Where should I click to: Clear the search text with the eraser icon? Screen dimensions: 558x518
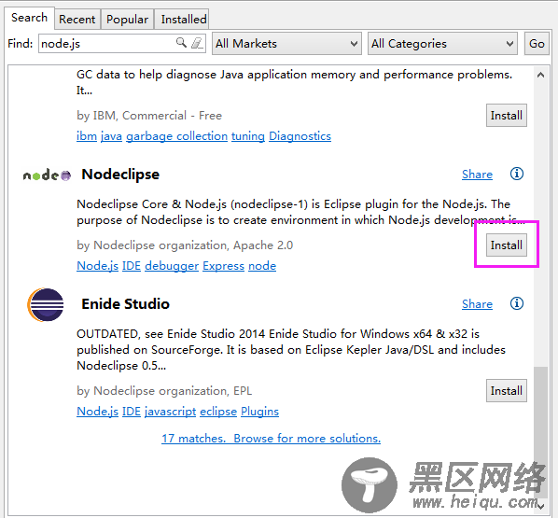click(x=197, y=43)
